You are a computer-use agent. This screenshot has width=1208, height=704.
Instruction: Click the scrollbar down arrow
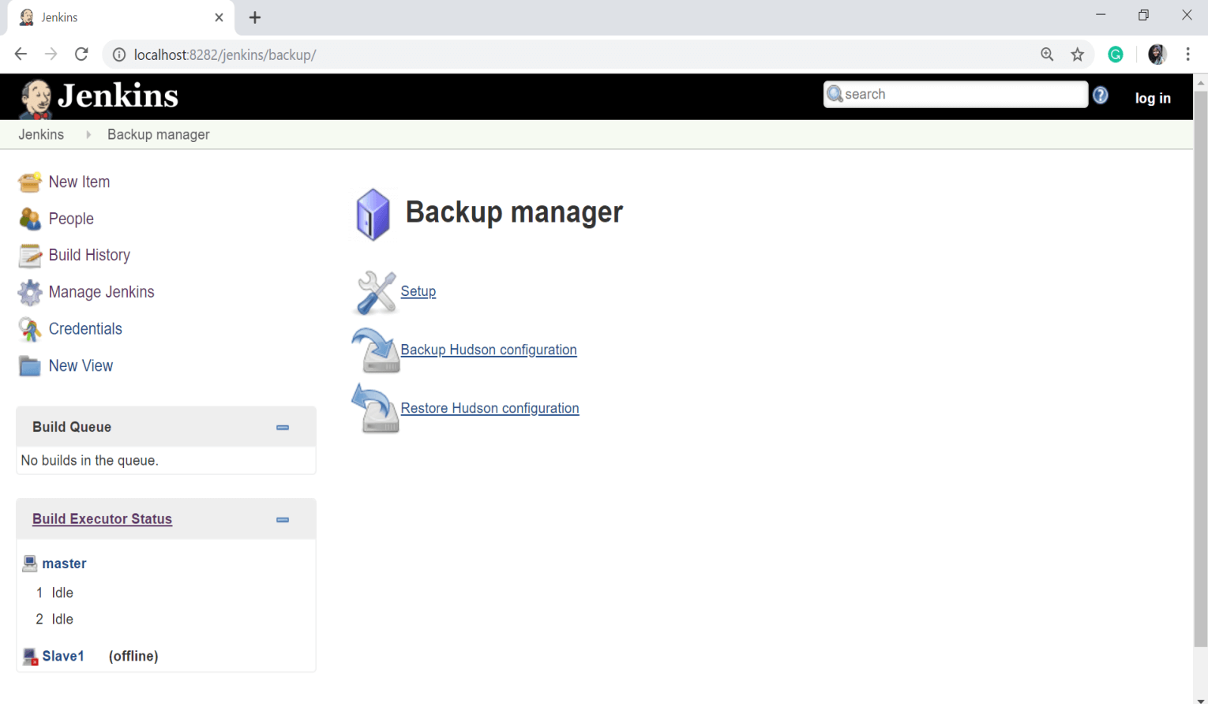coord(1201,700)
